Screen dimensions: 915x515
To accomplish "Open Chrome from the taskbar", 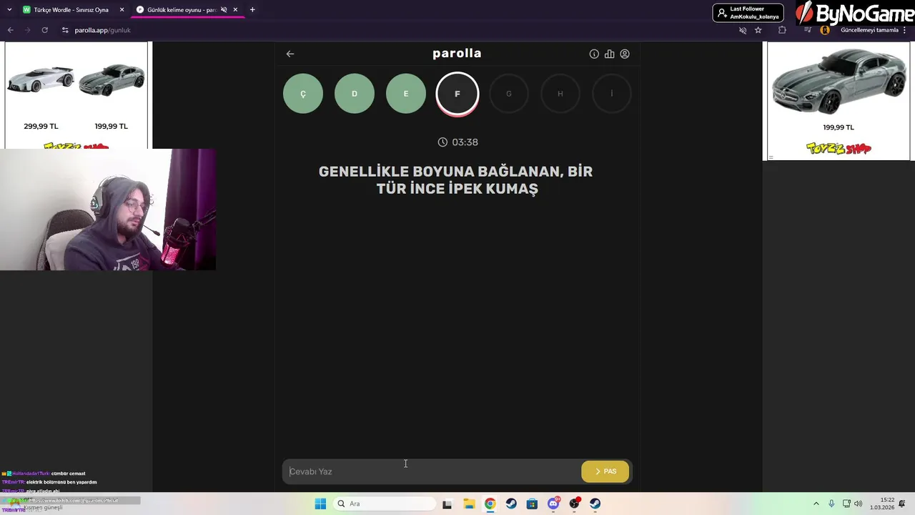I will pos(490,504).
